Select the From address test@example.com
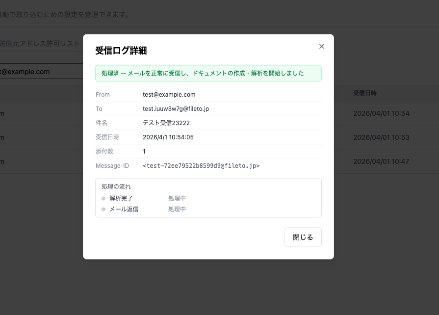Screen dimensions: 439x315 point(169,95)
